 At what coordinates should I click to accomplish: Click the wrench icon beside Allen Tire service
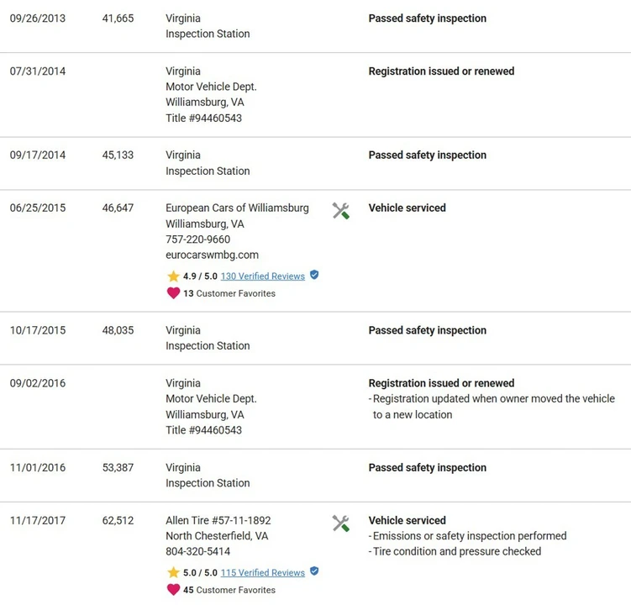(341, 523)
